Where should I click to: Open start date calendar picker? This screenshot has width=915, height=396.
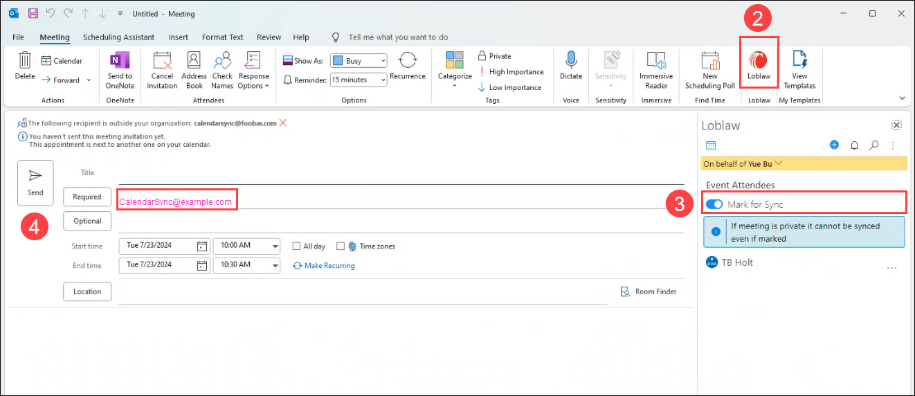pyautogui.click(x=202, y=246)
